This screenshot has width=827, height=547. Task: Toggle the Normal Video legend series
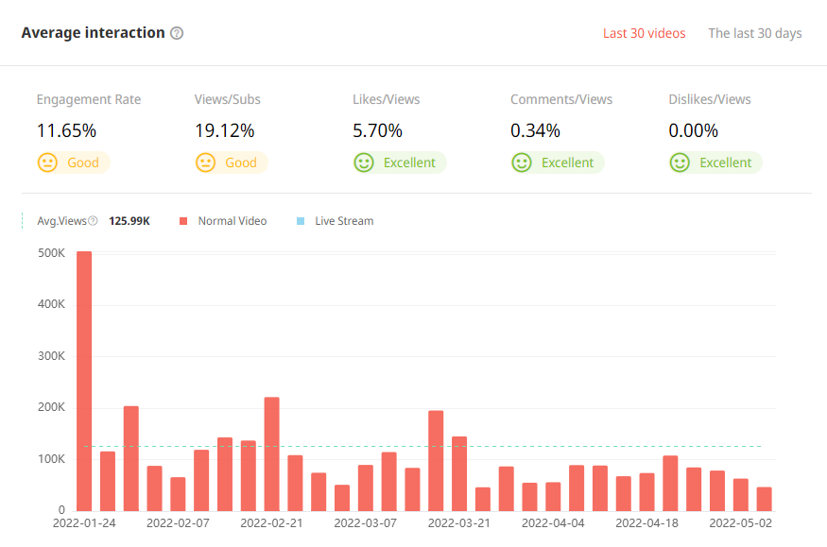pyautogui.click(x=232, y=221)
